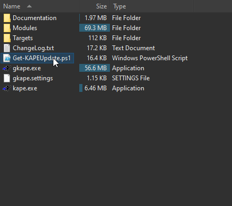Toggle the Name sort direction arrow
Viewport: 232px width, 206px height.
[x=30, y=6]
